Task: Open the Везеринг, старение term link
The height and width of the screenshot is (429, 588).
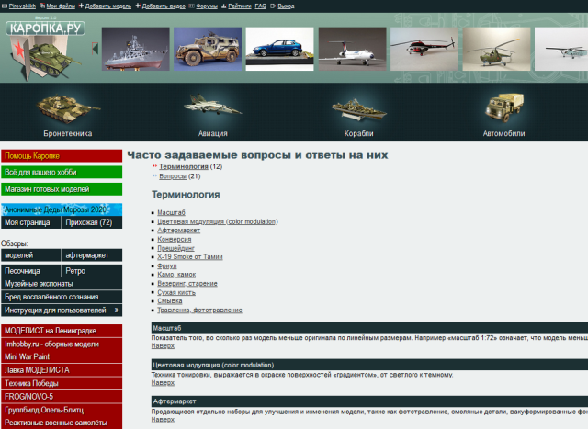Action: [187, 283]
